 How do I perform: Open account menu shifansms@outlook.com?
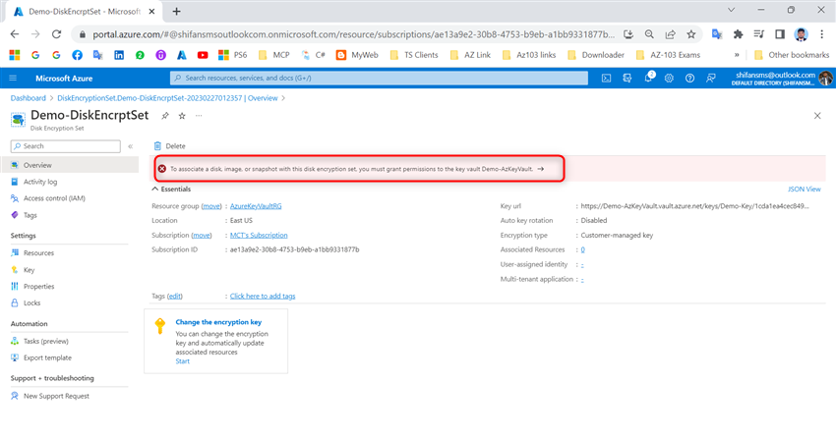point(781,79)
